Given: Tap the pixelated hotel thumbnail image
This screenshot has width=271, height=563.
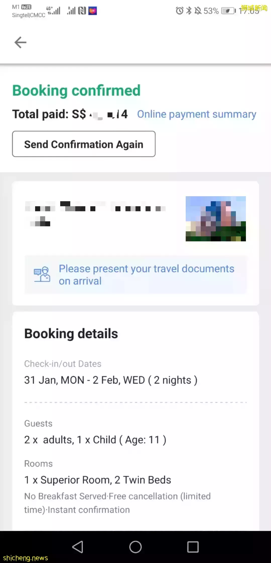Looking at the screenshot, I should pyautogui.click(x=216, y=219).
